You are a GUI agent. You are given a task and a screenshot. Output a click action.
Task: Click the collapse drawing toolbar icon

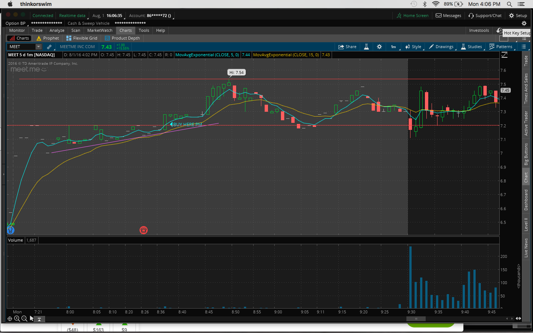coord(39,319)
